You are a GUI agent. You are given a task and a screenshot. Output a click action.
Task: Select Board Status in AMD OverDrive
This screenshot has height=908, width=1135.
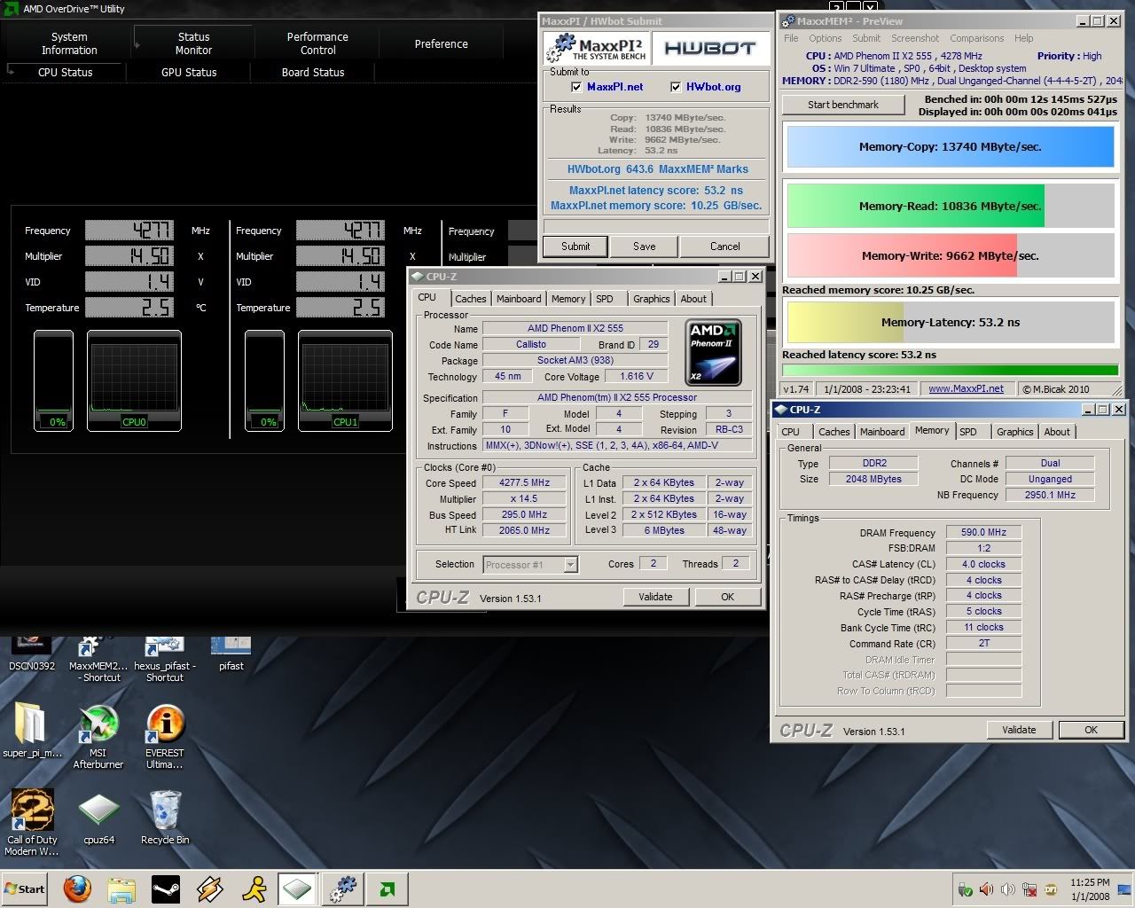click(x=313, y=72)
